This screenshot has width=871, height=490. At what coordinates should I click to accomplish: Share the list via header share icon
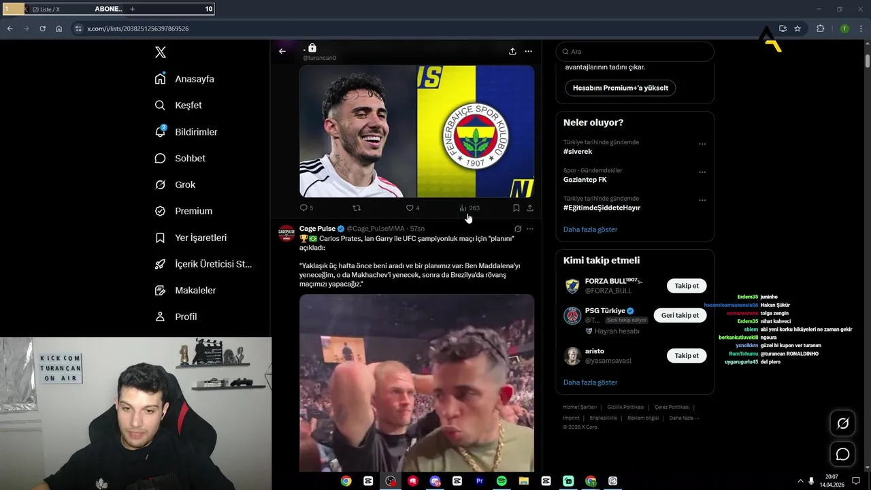512,51
